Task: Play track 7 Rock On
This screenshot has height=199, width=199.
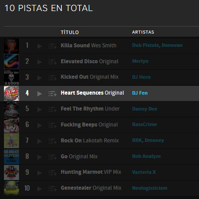Action: (39, 142)
